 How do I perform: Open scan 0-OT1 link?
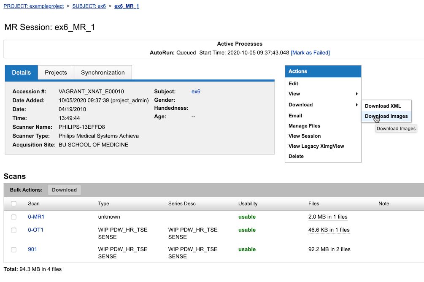(36, 230)
